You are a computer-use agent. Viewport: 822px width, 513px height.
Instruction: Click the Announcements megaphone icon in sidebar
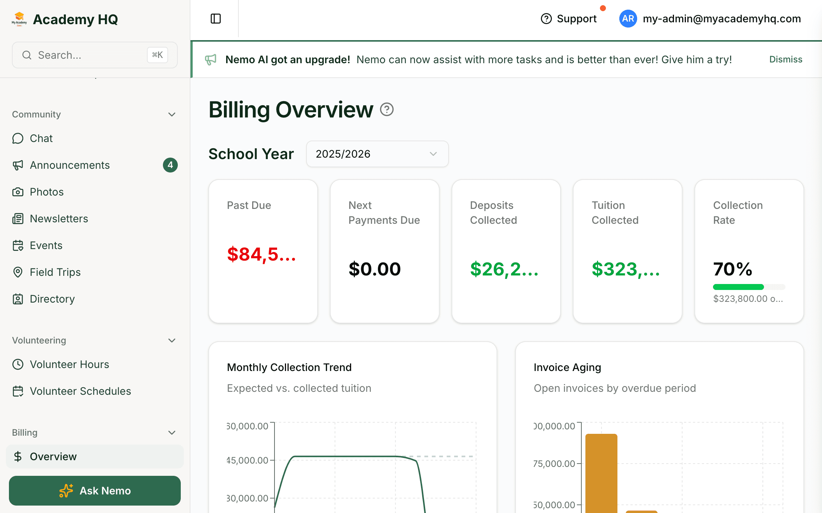tap(18, 165)
